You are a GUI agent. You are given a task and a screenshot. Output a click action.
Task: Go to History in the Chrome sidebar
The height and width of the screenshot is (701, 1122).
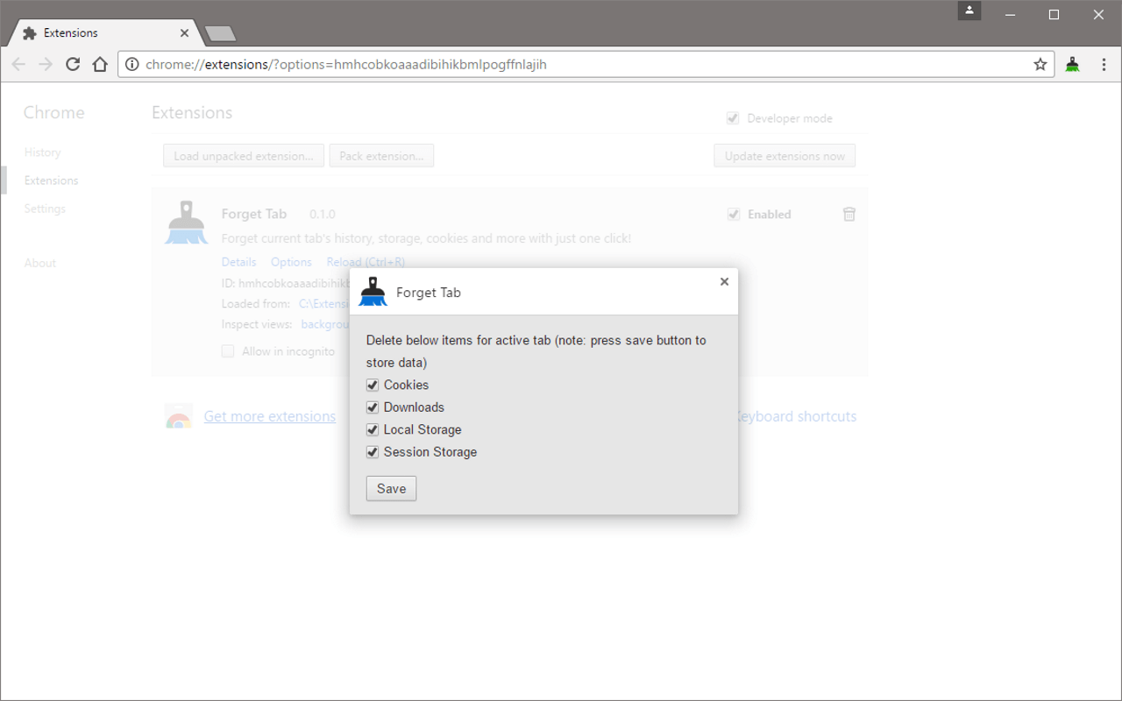pos(42,152)
